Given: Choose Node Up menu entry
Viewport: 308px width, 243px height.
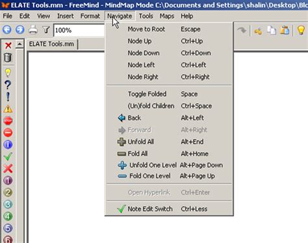Looking at the screenshot, I should 169,41.
